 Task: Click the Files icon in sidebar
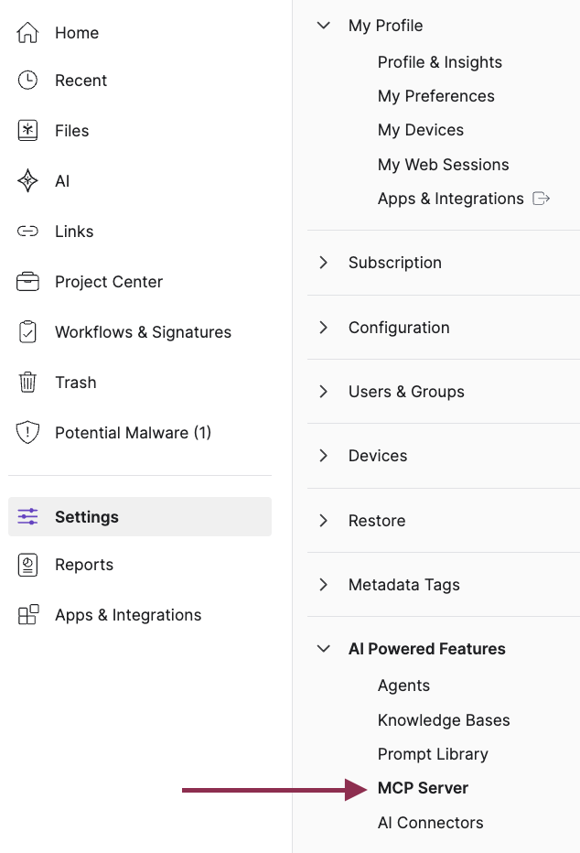click(27, 131)
